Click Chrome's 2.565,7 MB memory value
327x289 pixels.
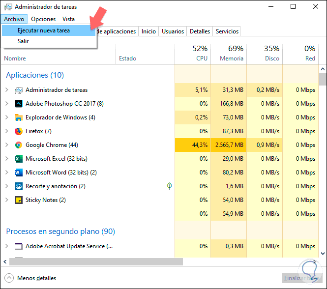[229, 145]
